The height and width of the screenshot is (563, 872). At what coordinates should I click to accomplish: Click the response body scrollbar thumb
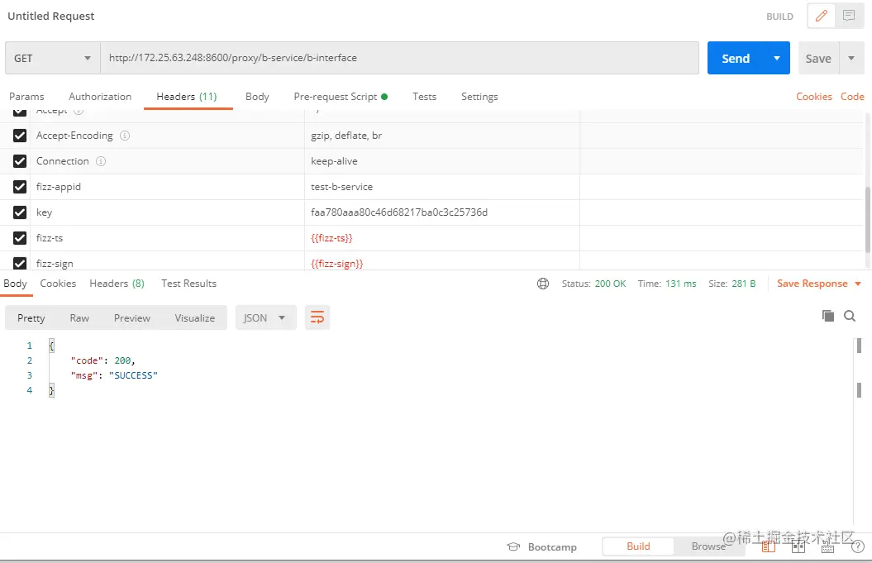[x=859, y=346]
